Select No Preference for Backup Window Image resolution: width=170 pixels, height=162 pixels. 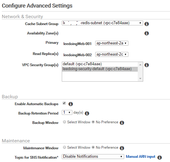tap(93, 122)
